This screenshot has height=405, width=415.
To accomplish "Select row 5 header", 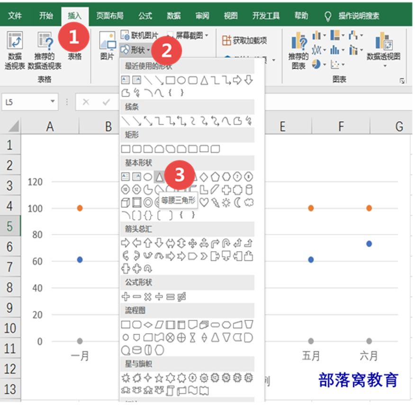I will [10, 226].
